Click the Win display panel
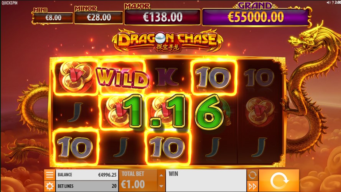 click(x=206, y=181)
